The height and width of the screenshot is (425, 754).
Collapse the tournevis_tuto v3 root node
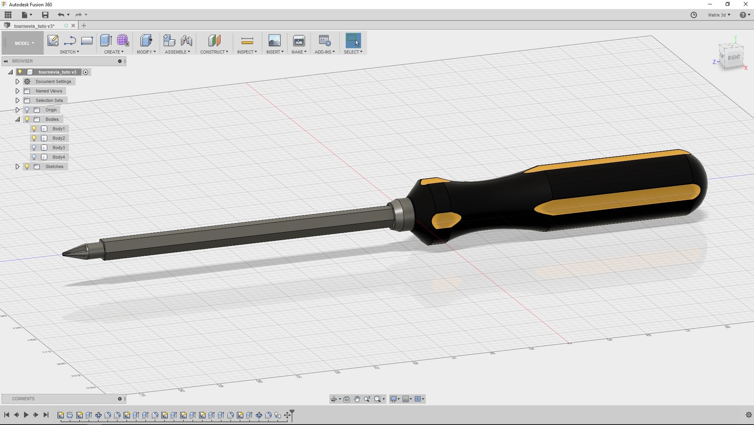10,72
